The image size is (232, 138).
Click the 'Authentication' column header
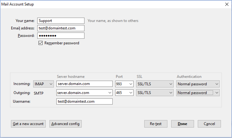point(189,77)
